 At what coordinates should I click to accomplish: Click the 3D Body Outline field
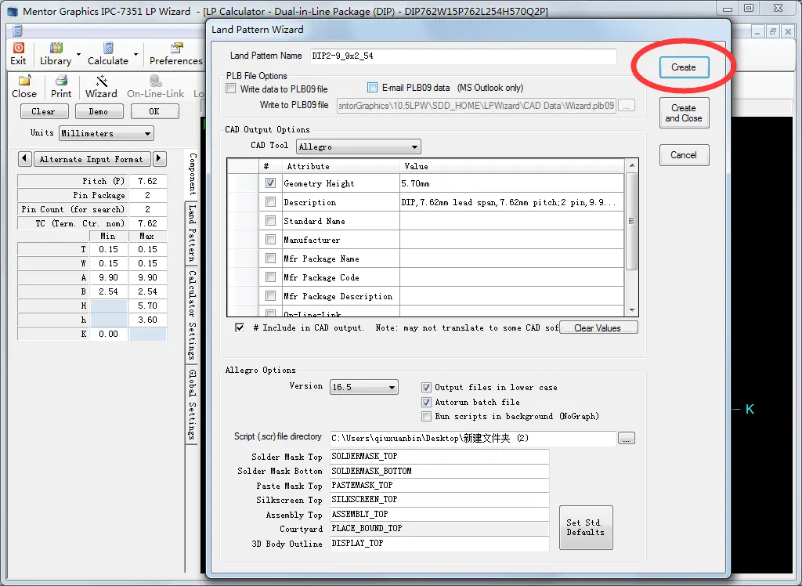[439, 544]
